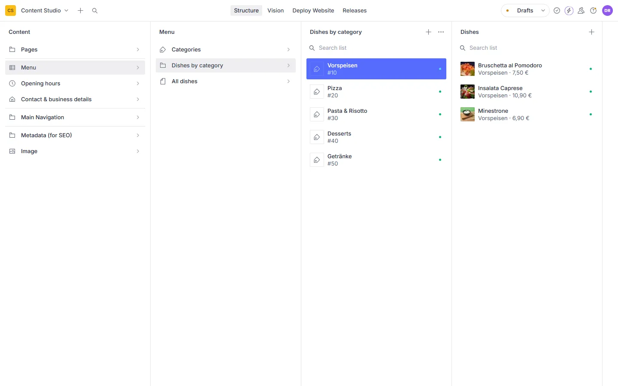Click the clock icon for Opening hours
Image resolution: width=618 pixels, height=386 pixels.
tap(12, 83)
